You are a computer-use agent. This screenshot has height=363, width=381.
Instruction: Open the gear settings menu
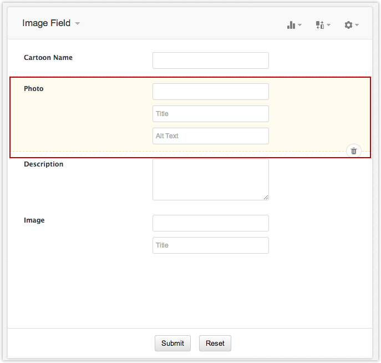pyautogui.click(x=351, y=25)
